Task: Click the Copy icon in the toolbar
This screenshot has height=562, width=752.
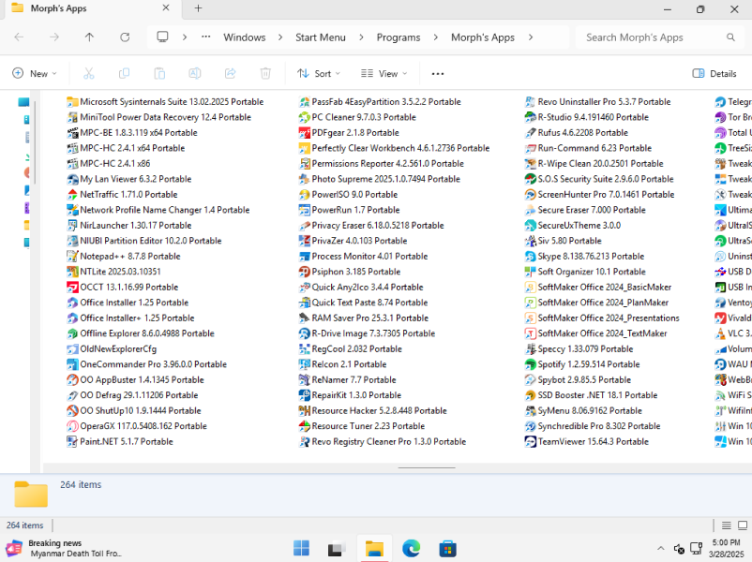Action: 124,73
